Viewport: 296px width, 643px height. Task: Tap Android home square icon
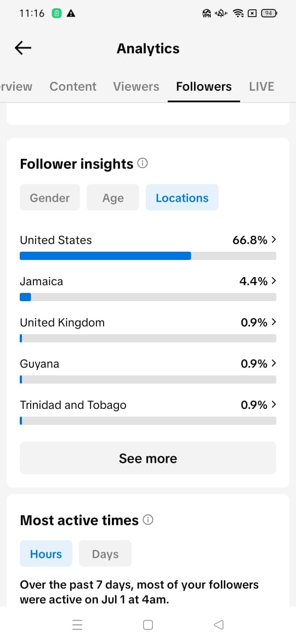point(148,624)
